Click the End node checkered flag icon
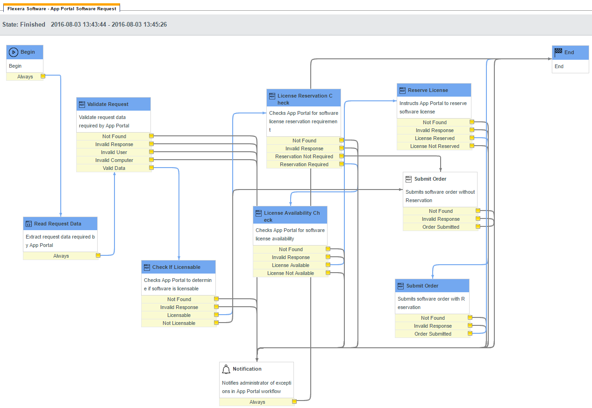The height and width of the screenshot is (408, 592). coord(558,52)
